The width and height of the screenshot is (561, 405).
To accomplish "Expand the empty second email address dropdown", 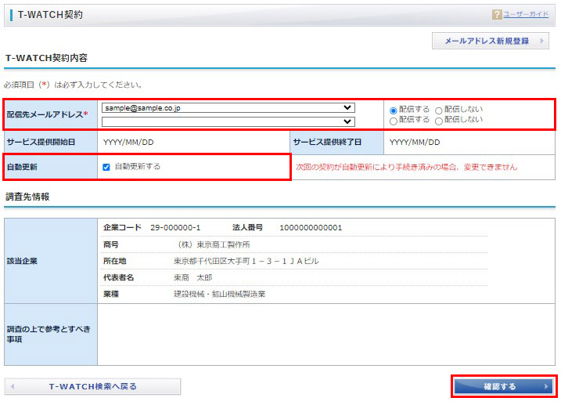I will [228, 121].
